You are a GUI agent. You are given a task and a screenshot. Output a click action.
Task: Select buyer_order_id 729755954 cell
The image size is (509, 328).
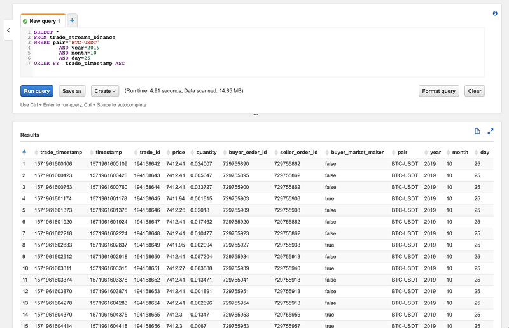click(236, 303)
